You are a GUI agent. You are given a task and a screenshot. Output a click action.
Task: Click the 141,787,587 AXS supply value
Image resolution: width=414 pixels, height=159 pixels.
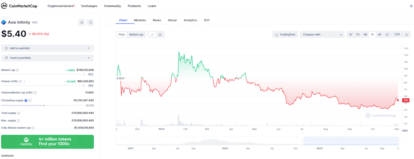pos(84,100)
